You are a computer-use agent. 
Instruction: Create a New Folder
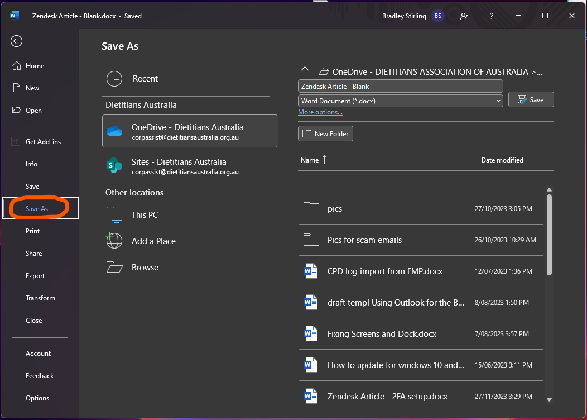tap(325, 133)
